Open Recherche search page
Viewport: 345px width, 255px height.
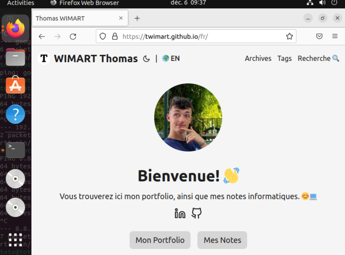coord(318,58)
